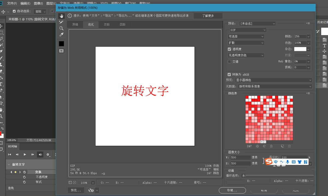Pick the Eyedropper tool in the dialog
The height and width of the screenshot is (196, 328).
(61, 34)
